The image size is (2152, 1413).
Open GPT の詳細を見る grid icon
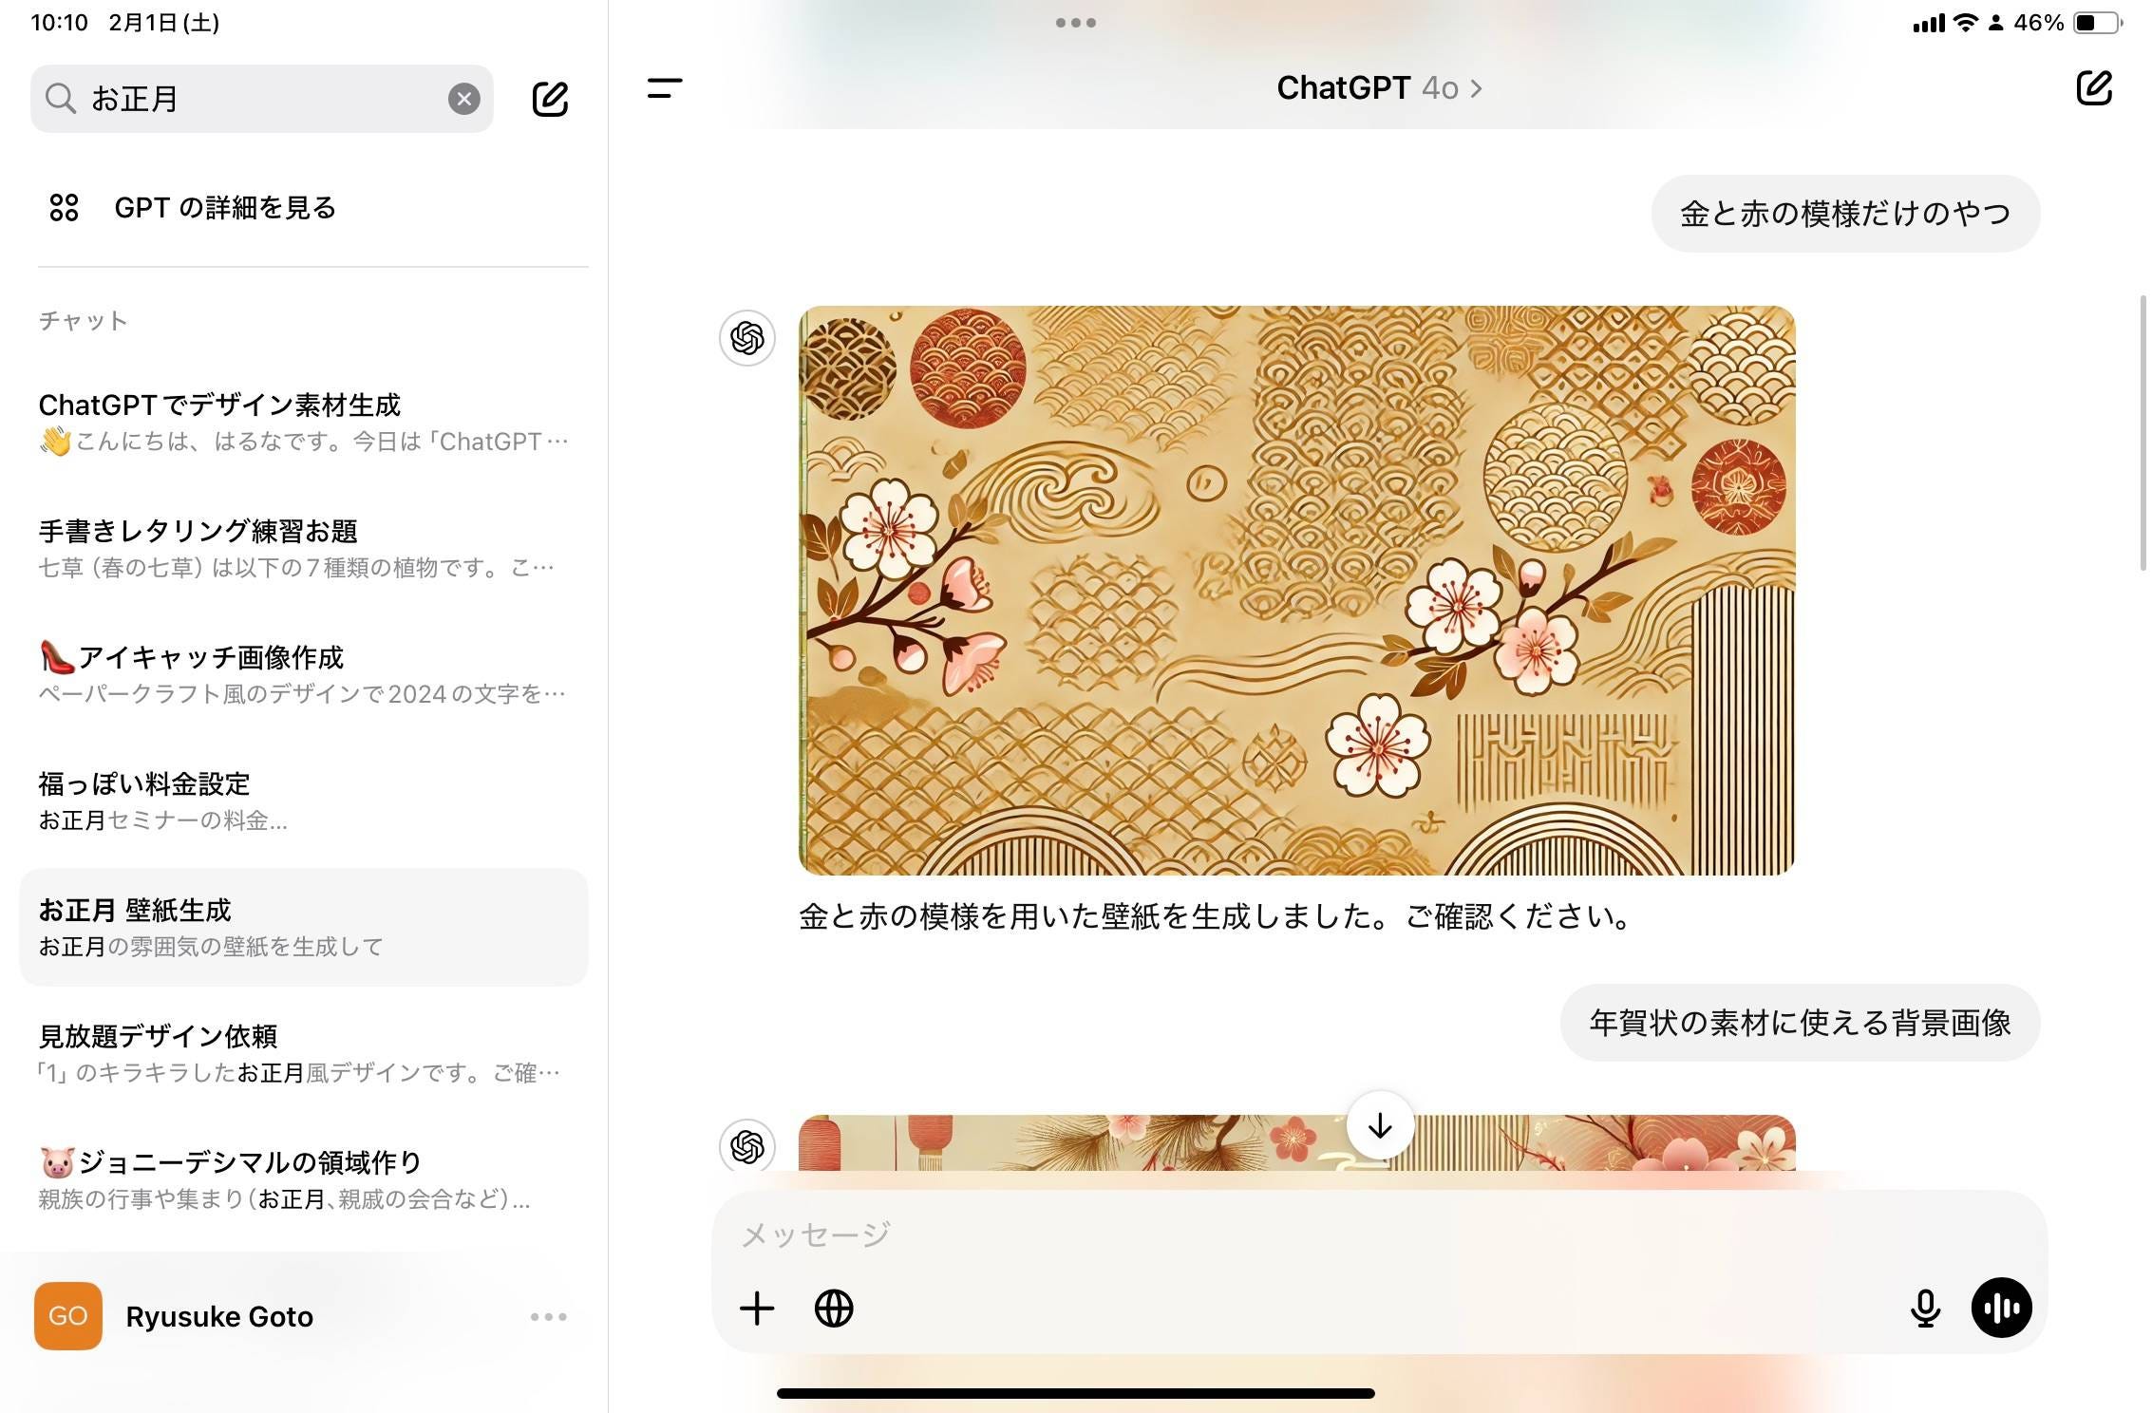[64, 207]
